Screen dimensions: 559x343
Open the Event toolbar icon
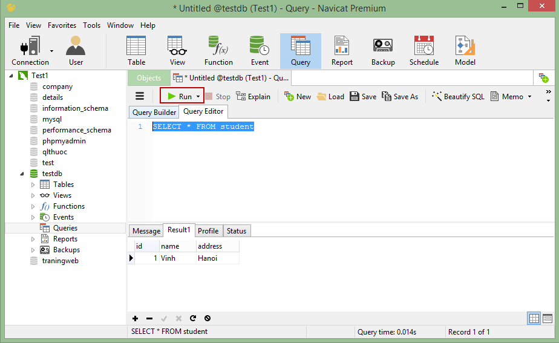pos(260,51)
